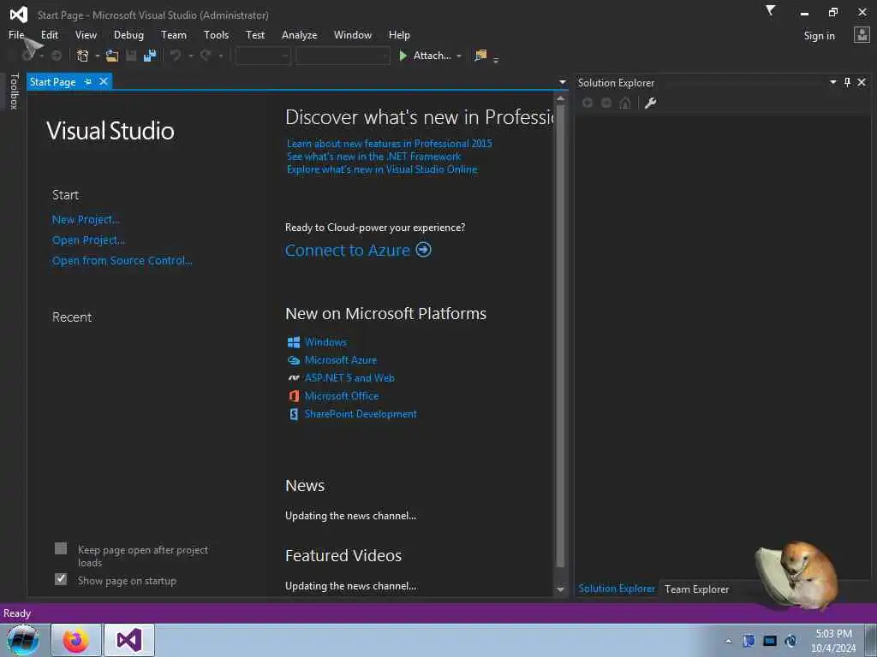877x657 pixels.
Task: Expand the Toolbox side tab
Action: 15,91
